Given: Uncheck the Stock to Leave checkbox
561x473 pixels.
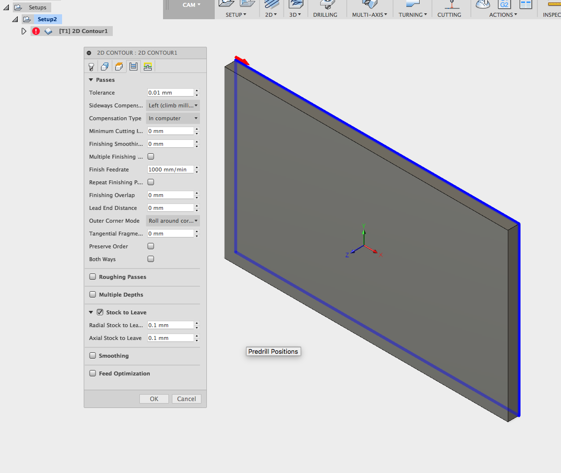Looking at the screenshot, I should pyautogui.click(x=100, y=312).
